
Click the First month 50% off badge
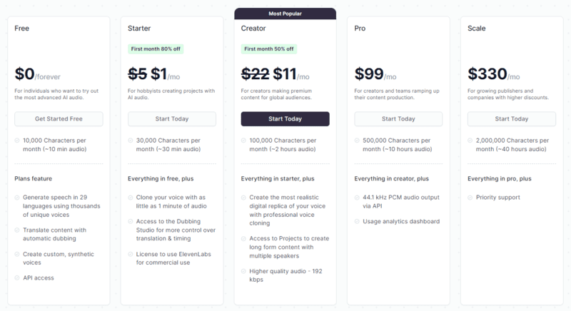[269, 49]
